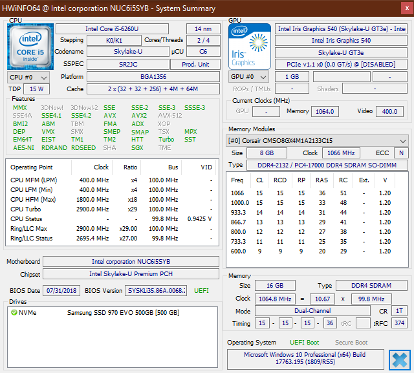
Task: Click the CPU Status voltage 0.9425 V
Action: (x=200, y=219)
